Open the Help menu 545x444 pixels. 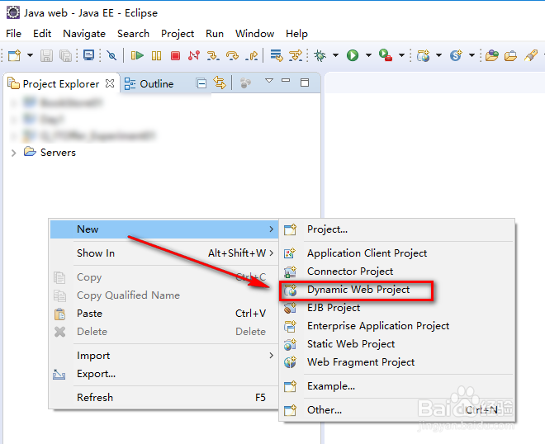[x=296, y=34]
